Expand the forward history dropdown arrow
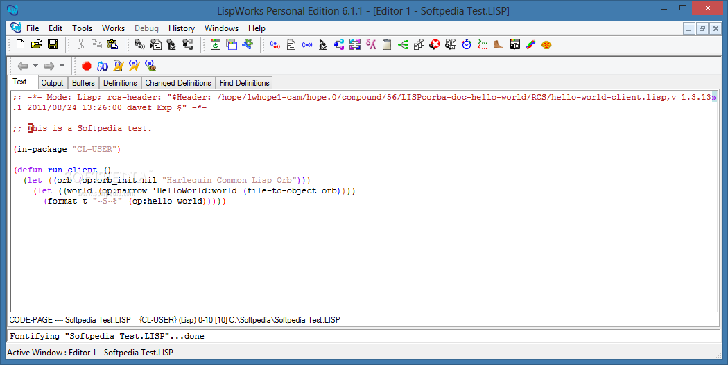The image size is (728, 365). pos(62,66)
